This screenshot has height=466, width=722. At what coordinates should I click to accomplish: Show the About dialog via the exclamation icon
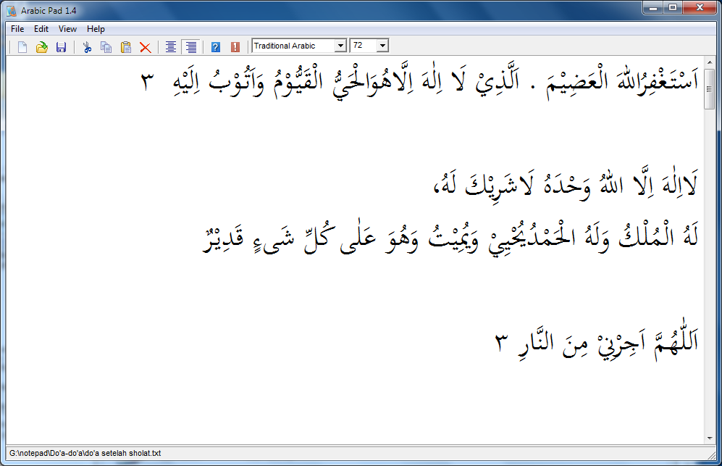[x=235, y=46]
